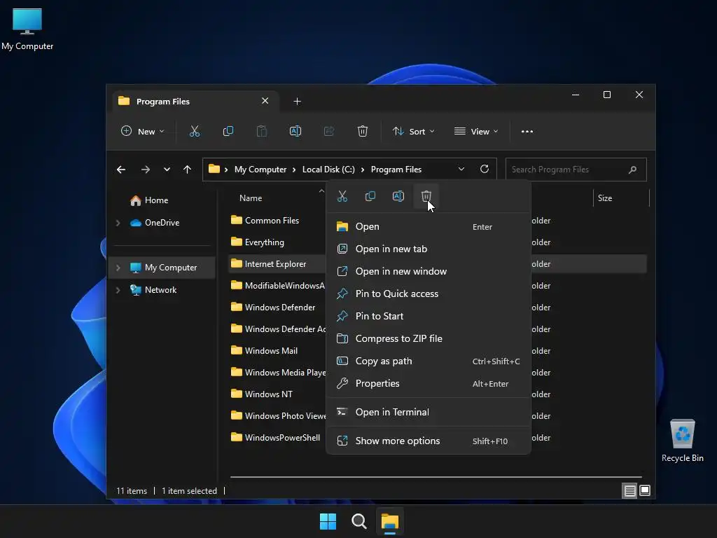Screen dimensions: 717x538
Task: Click File Explorer icon in the taskbar
Action: pos(390,522)
